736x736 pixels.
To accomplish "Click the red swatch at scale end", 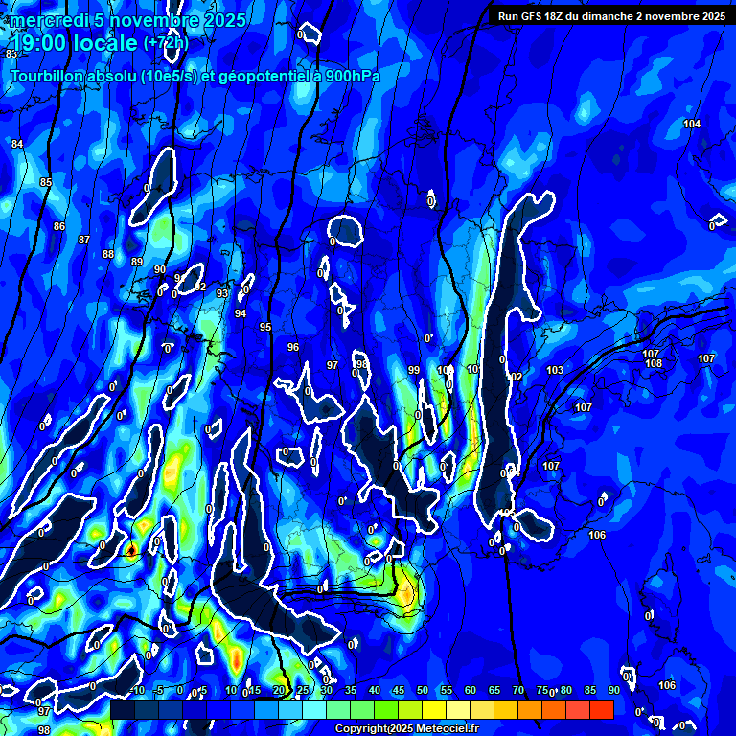I will 602,709.
